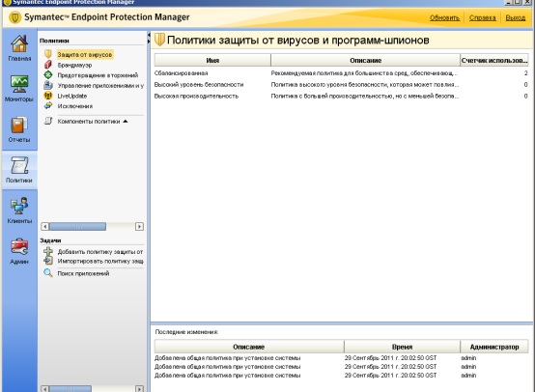This screenshot has width=535, height=392.
Task: Click the Symantec shield logo in header
Action: (x=14, y=17)
